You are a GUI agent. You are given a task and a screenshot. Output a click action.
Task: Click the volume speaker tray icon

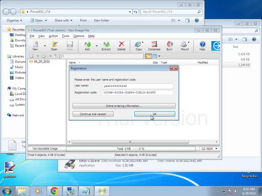[236, 191]
